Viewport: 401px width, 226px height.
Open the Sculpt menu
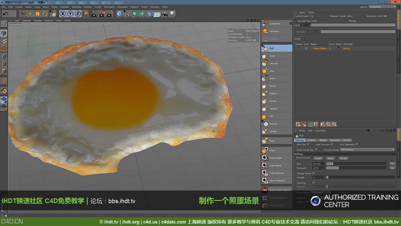(x=98, y=7)
